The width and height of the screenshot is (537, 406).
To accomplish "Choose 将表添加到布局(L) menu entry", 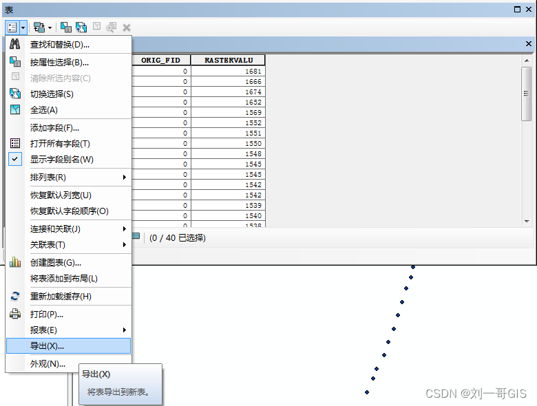I will [x=68, y=278].
